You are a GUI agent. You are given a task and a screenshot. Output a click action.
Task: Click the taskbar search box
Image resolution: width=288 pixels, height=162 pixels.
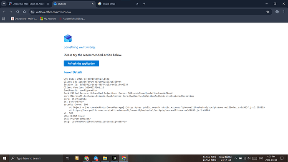click(36, 158)
